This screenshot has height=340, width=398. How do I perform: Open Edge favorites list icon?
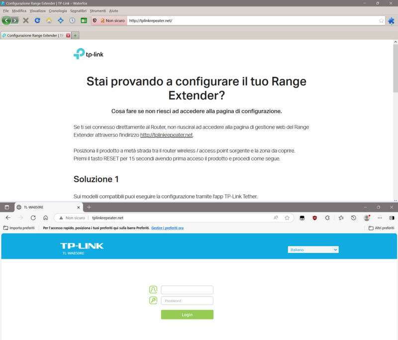click(341, 218)
